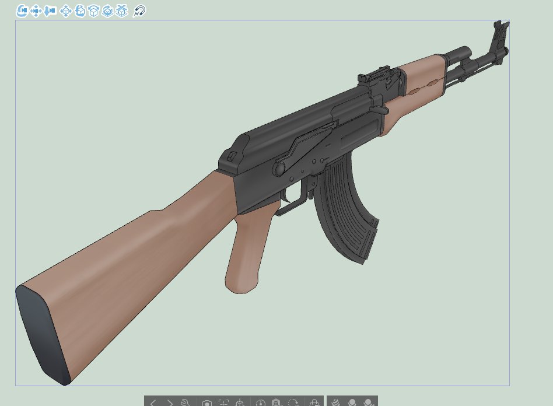
Task: Open the cube model preset icon
Action: pos(276,402)
